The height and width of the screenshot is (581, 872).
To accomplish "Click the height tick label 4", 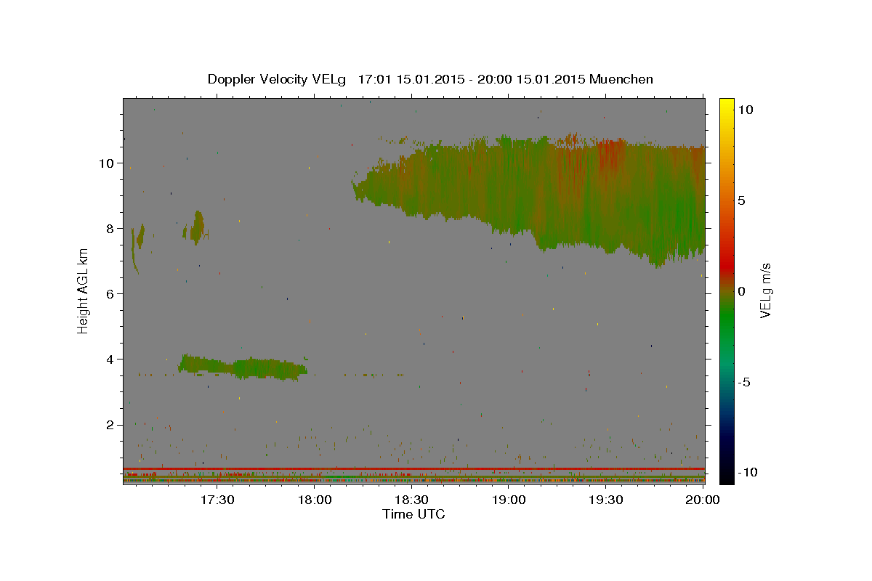I will click(112, 359).
